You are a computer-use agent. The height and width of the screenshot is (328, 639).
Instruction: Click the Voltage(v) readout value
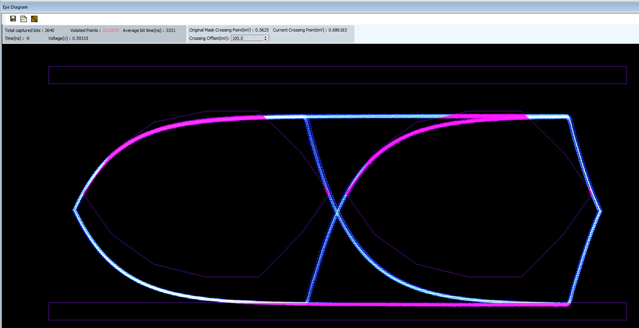80,38
